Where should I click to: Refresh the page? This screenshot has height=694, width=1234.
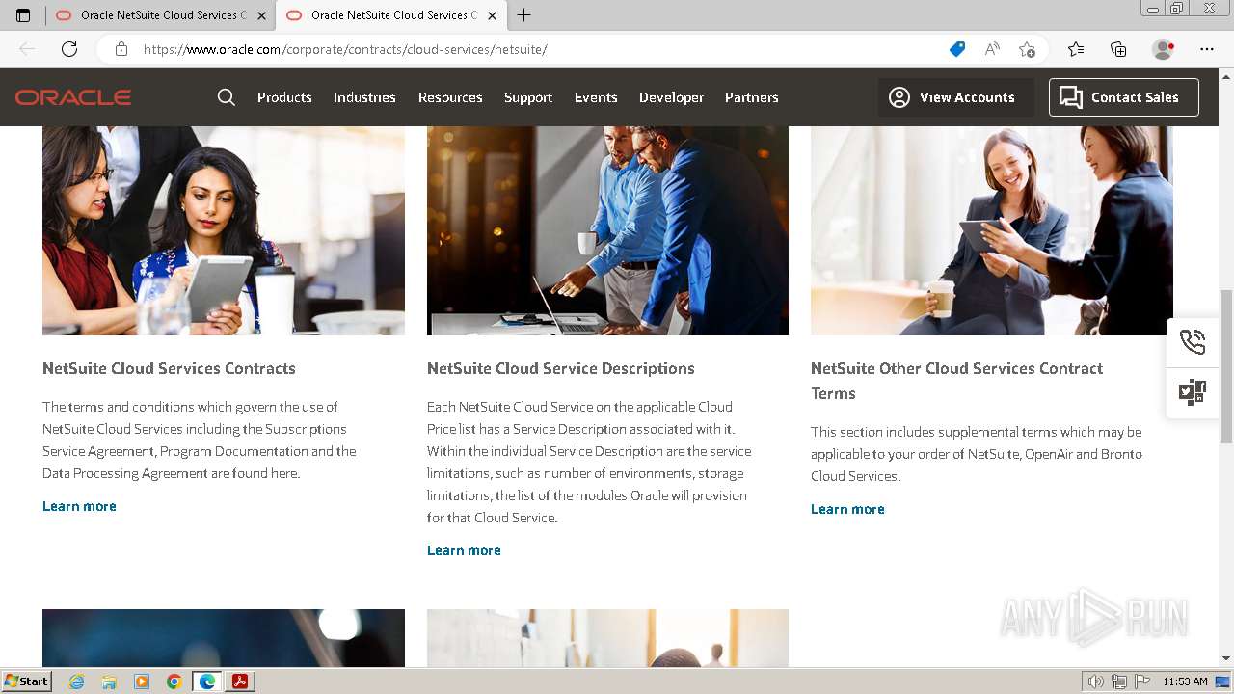[x=69, y=49]
